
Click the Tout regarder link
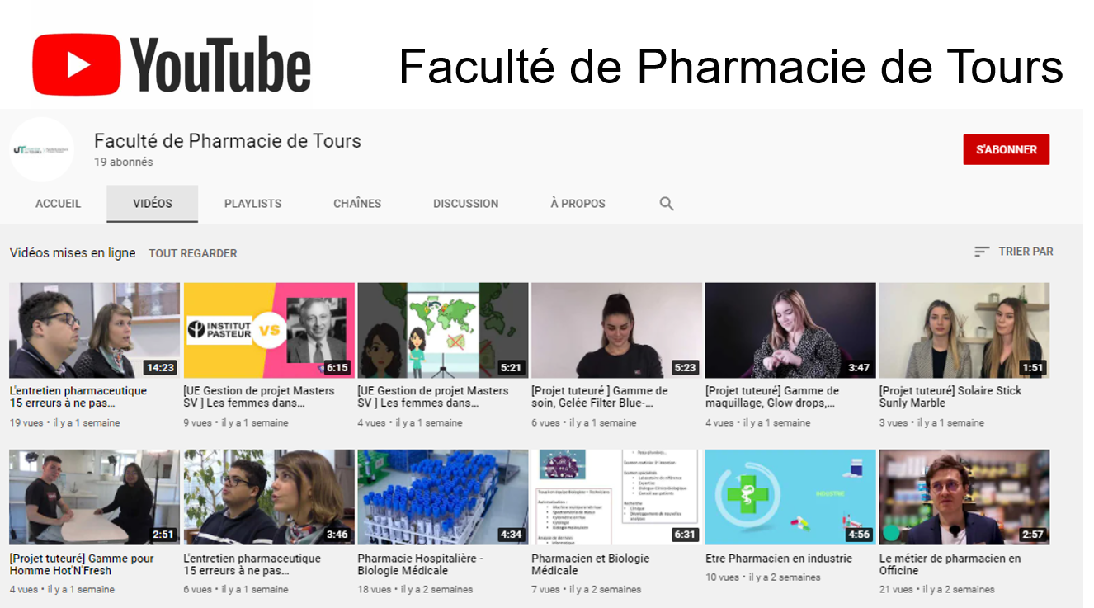pyautogui.click(x=193, y=253)
